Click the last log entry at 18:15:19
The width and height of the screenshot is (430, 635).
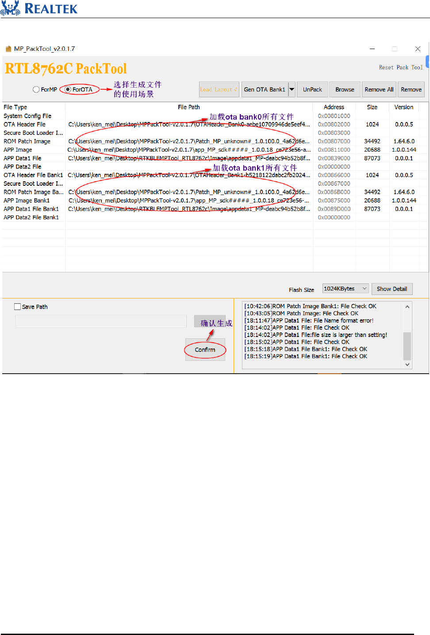pos(306,356)
